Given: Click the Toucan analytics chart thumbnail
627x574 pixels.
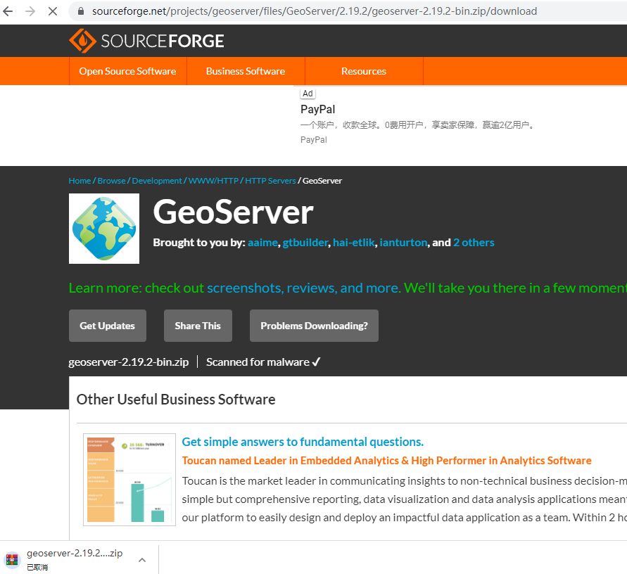Looking at the screenshot, I should (x=129, y=479).
